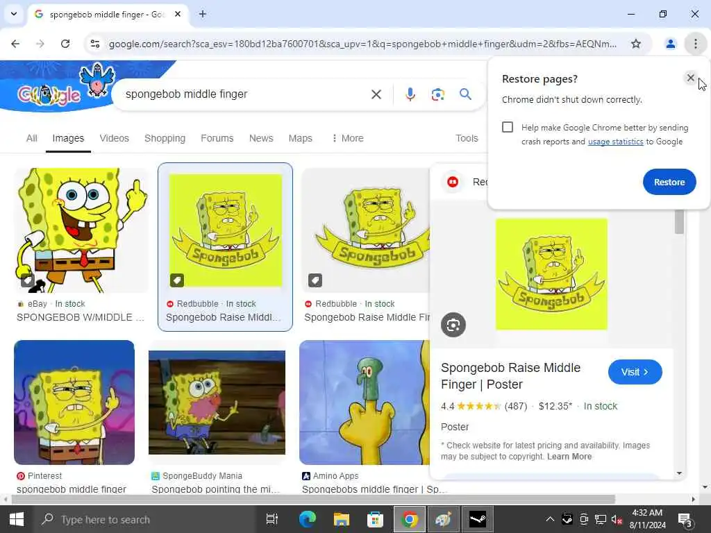
Task: Switch to Chrome on the taskbar
Action: click(x=410, y=519)
